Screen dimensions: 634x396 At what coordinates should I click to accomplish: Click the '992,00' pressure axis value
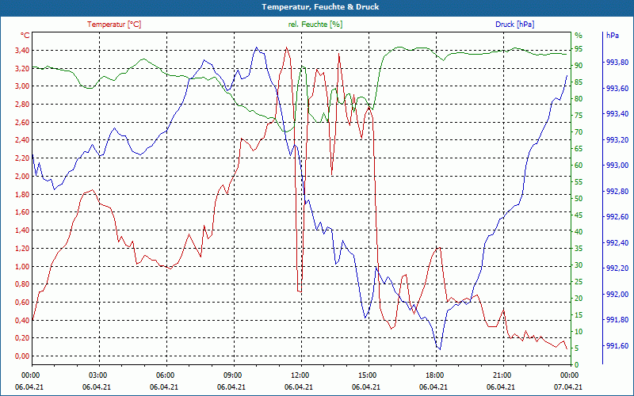pyautogui.click(x=617, y=294)
